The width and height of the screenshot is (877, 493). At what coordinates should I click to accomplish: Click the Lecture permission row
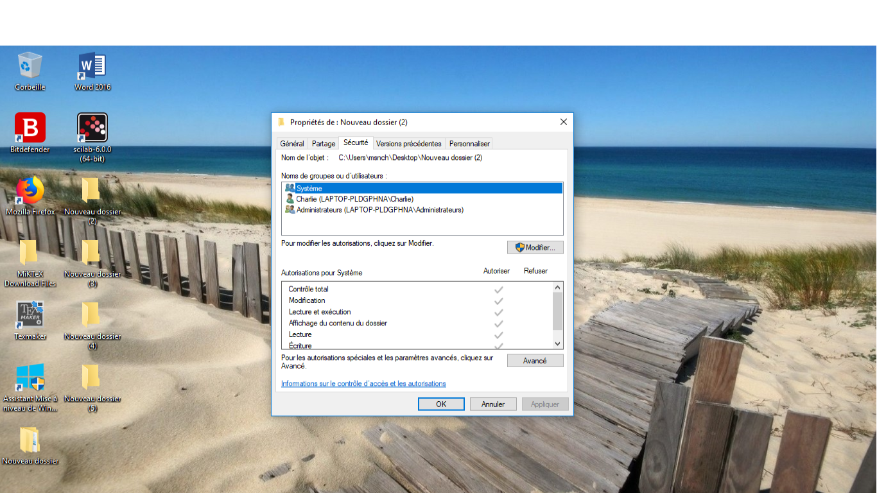(x=417, y=334)
